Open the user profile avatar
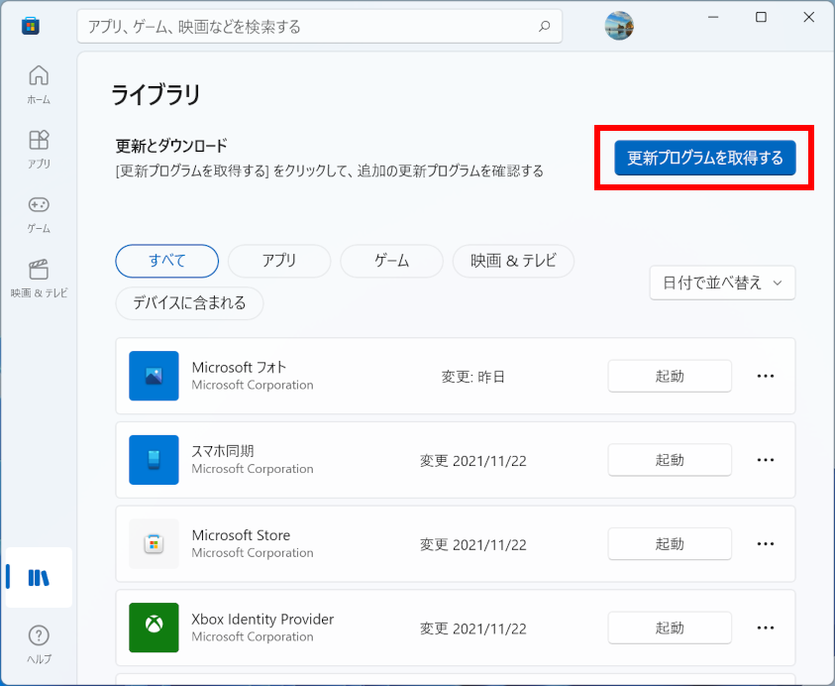This screenshot has height=686, width=835. pyautogui.click(x=619, y=26)
